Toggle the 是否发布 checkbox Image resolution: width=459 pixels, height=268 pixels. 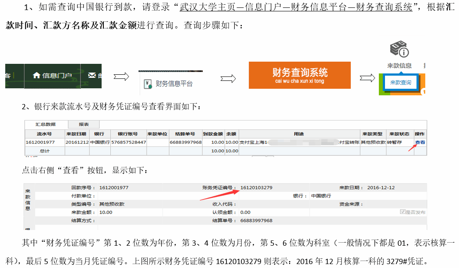[403, 212]
